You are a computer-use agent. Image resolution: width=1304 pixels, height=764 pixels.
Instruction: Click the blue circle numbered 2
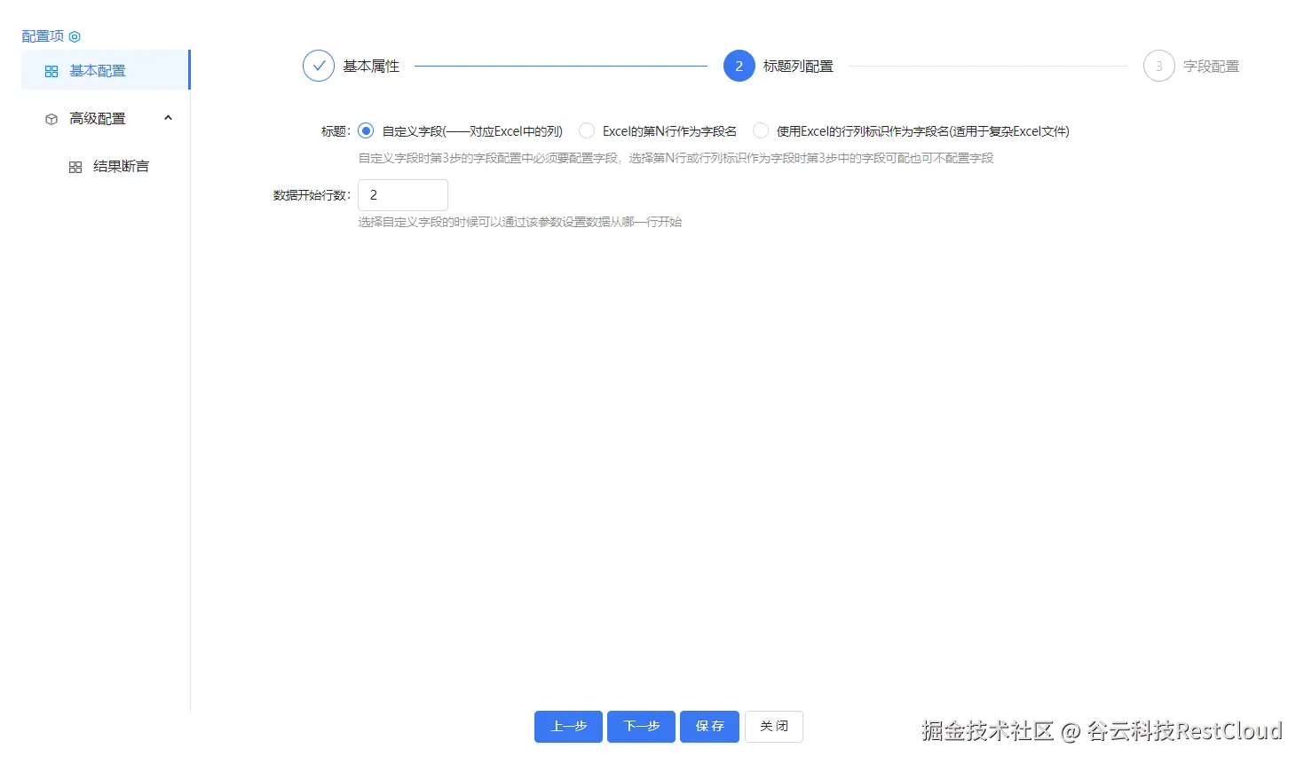(x=739, y=66)
